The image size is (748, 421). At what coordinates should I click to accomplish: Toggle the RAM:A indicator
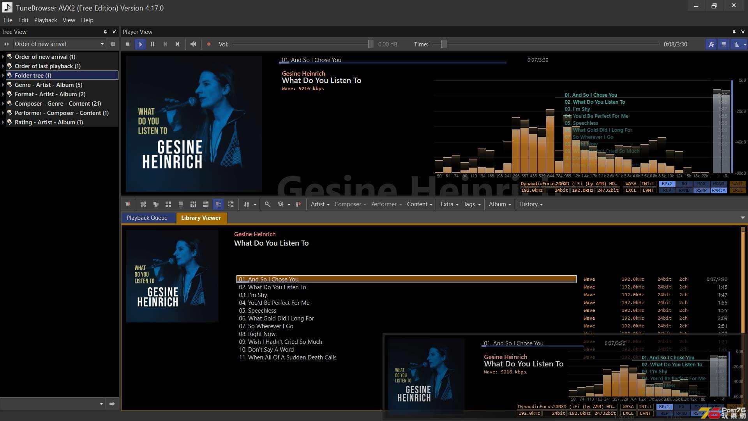(718, 190)
